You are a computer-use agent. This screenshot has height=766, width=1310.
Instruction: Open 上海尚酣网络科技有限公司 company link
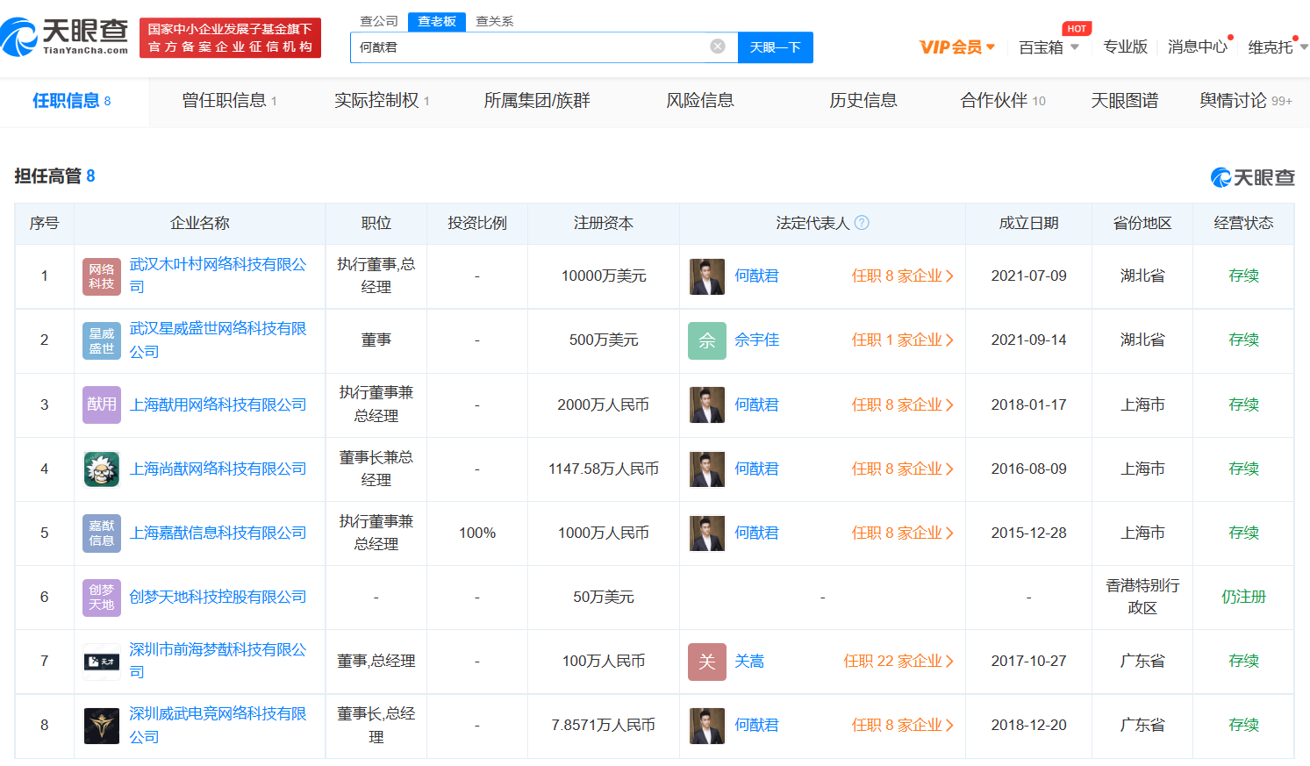[x=218, y=469]
